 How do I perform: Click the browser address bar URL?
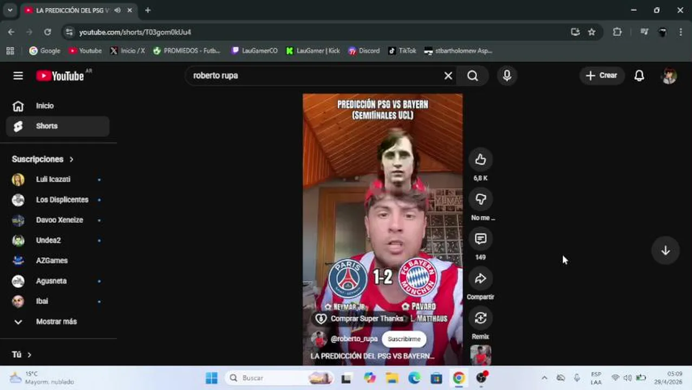[135, 32]
